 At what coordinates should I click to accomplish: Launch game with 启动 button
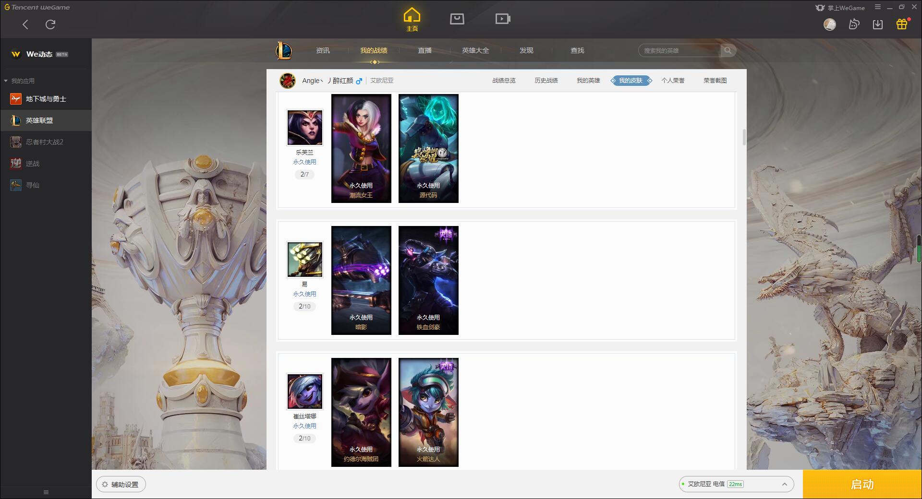pos(862,485)
